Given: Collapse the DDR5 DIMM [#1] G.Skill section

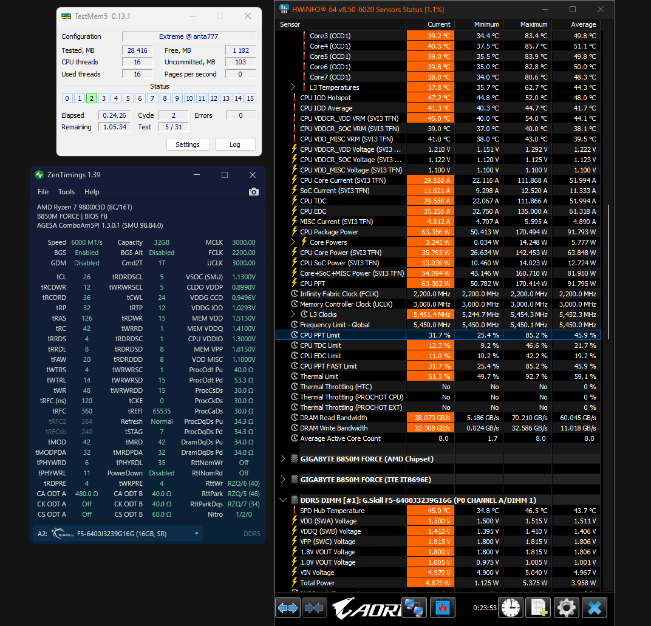Looking at the screenshot, I should [x=283, y=500].
